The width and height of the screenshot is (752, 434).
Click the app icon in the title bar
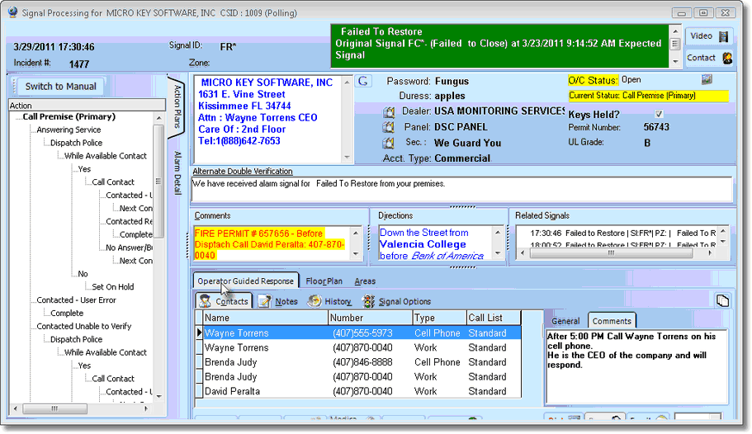[x=13, y=12]
